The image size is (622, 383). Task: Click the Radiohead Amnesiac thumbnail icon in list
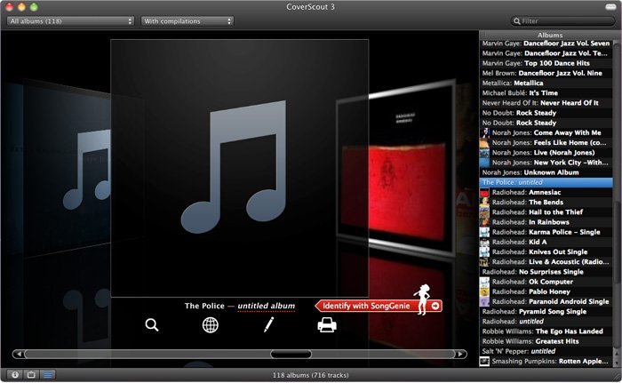[484, 193]
